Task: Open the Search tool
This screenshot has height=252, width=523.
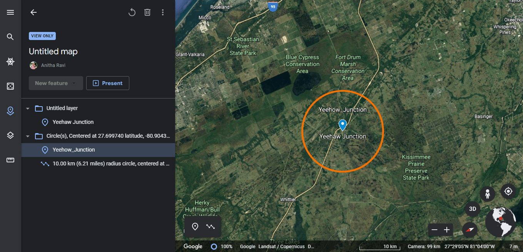Action: point(10,37)
